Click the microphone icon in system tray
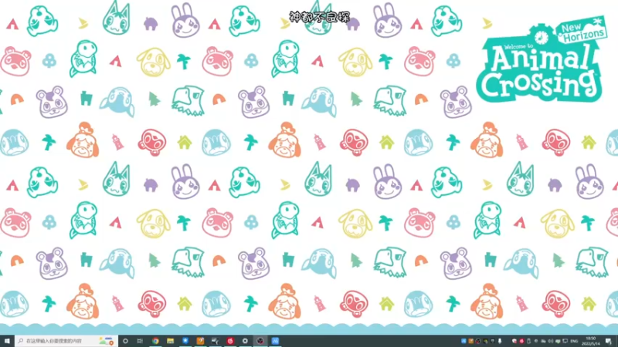 pos(500,341)
